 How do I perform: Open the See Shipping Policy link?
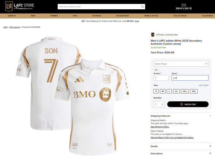tap(160, 127)
